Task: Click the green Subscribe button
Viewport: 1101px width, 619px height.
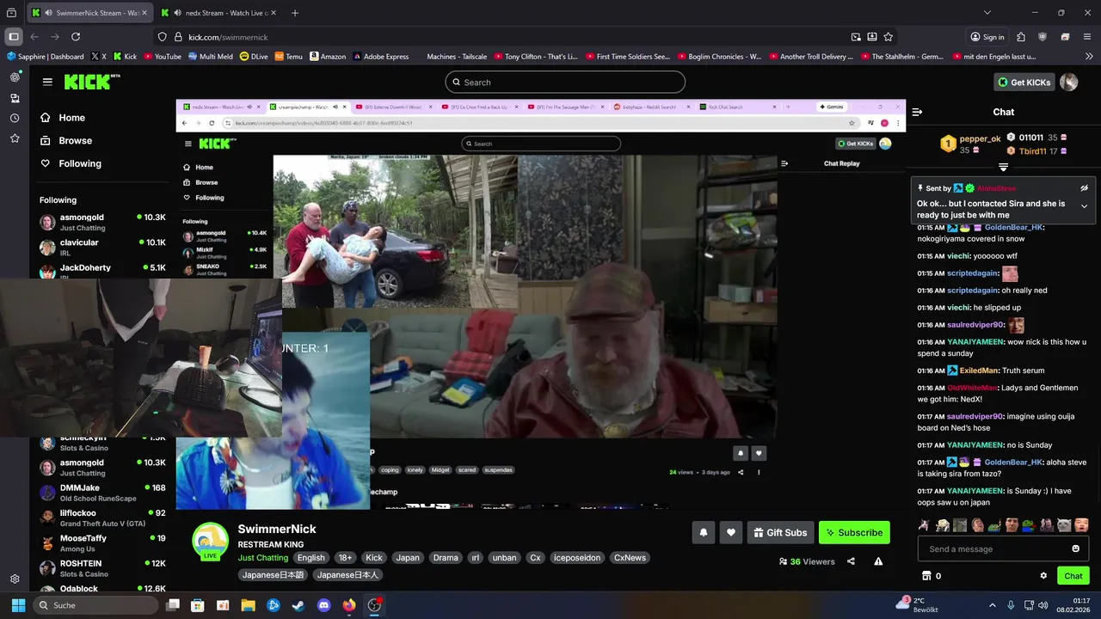Action: [854, 533]
